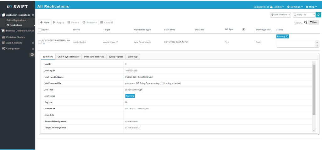This screenshot has width=322, height=150.
Task: Open Container Clusters page
Action: point(15,37)
